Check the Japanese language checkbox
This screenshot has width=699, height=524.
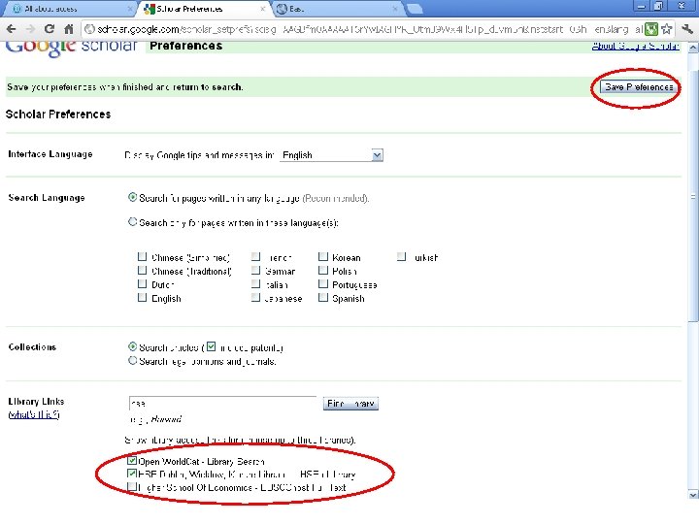(x=256, y=297)
